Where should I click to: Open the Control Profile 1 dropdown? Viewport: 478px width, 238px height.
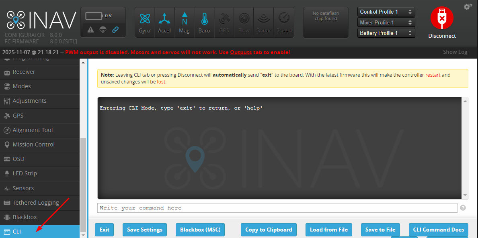pos(386,12)
